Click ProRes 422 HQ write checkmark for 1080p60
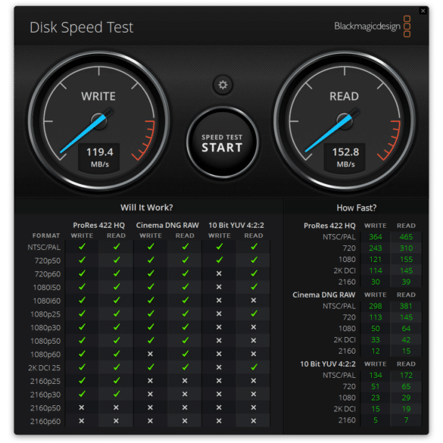Image resolution: width=443 pixels, height=443 pixels. click(x=83, y=354)
